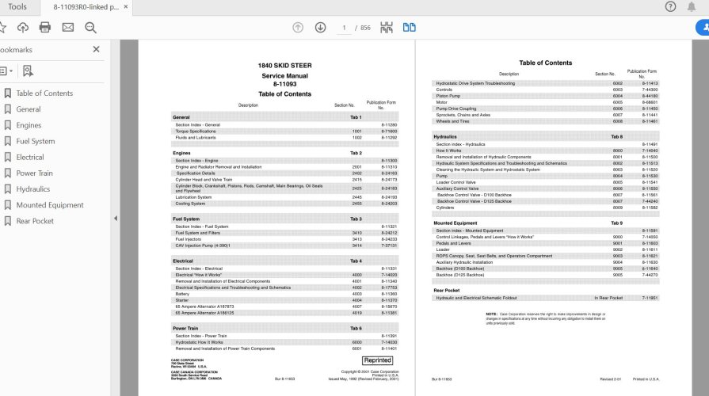Collapse the side panel with the arrow handle

(116, 218)
